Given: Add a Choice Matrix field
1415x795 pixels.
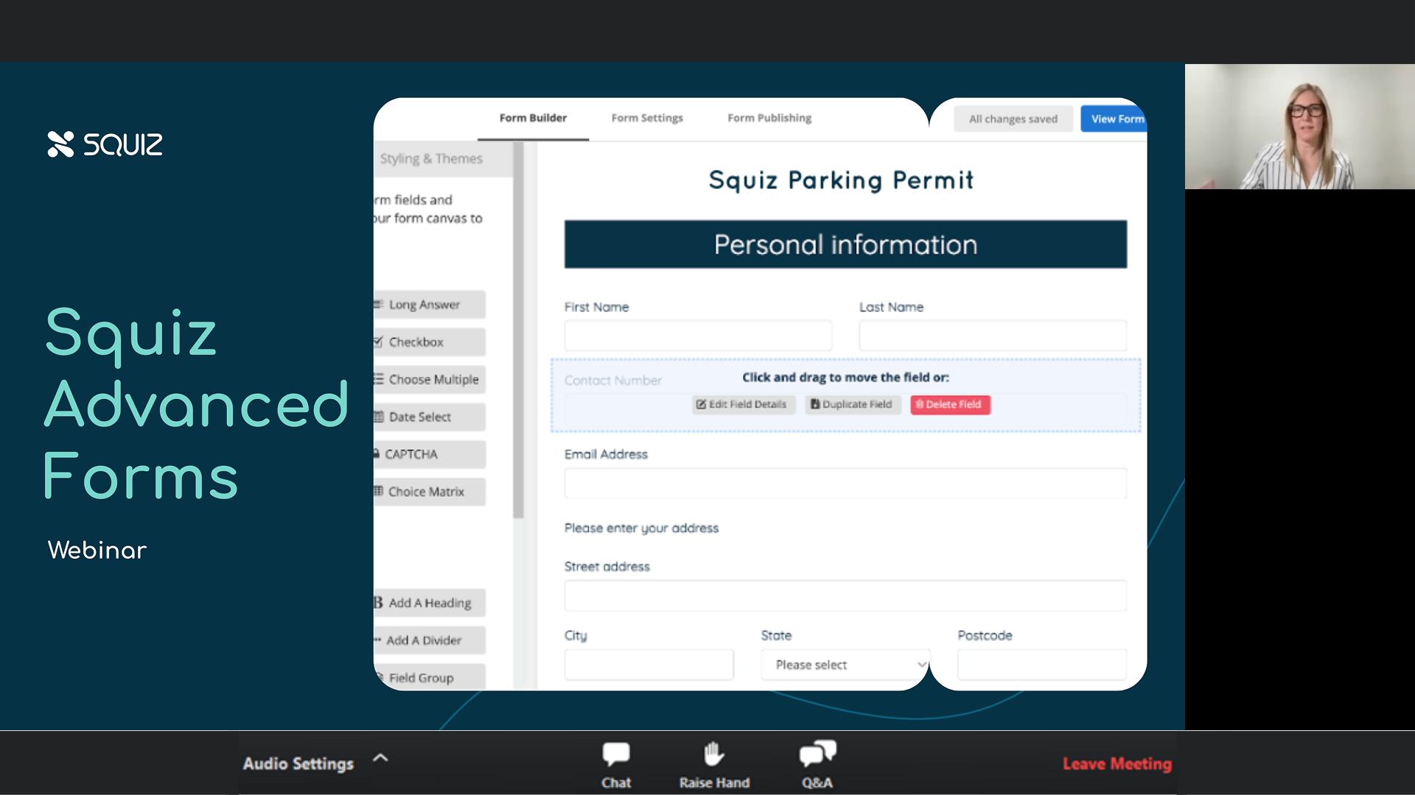Looking at the screenshot, I should [429, 492].
